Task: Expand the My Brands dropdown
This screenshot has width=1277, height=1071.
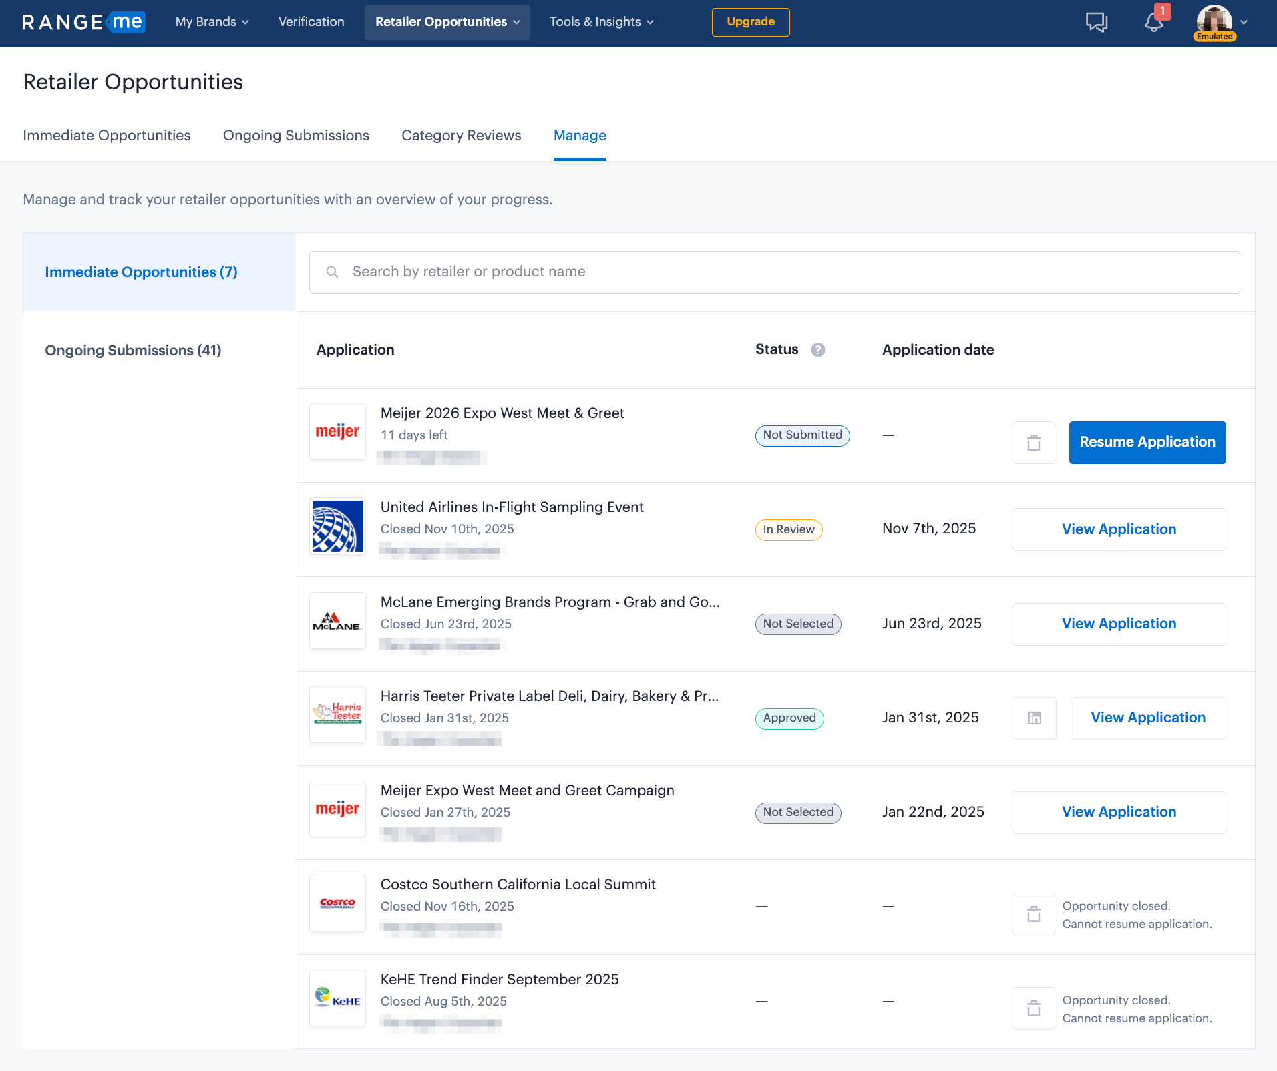Action: pyautogui.click(x=212, y=22)
